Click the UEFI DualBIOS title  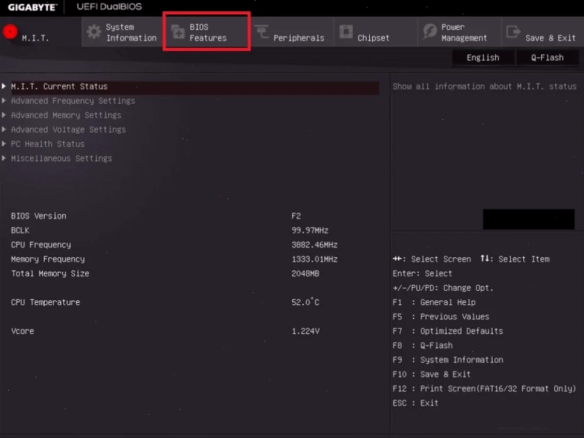(x=109, y=7)
